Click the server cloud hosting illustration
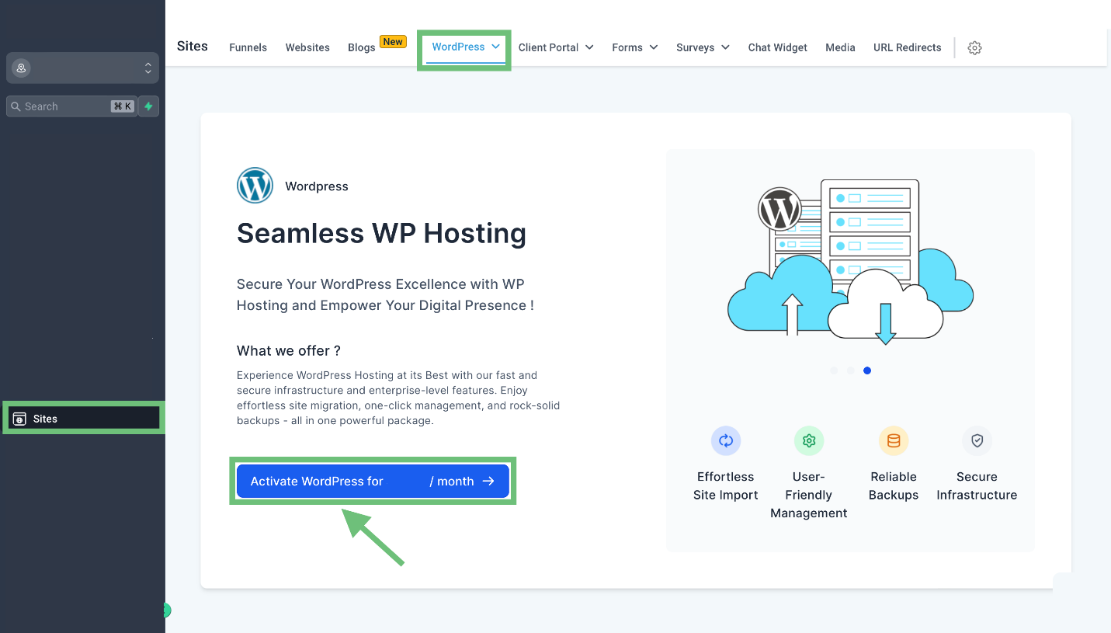Viewport: 1111px width, 633px height. [x=850, y=263]
